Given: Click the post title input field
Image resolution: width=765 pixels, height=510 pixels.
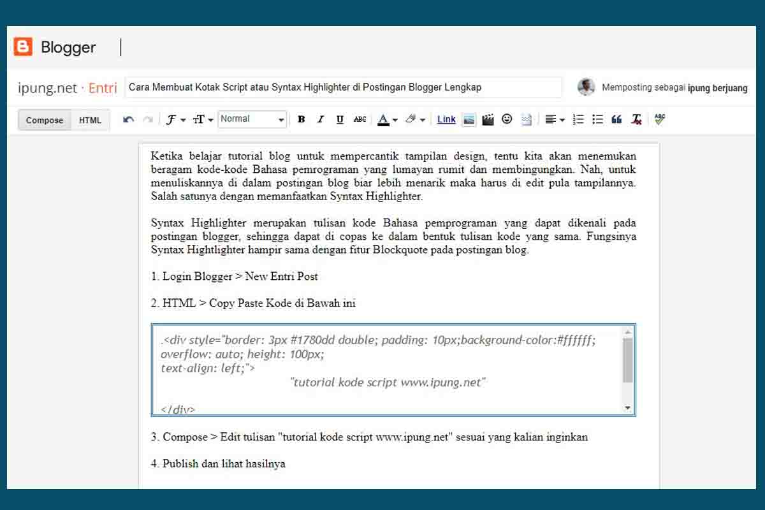Looking at the screenshot, I should [x=344, y=87].
